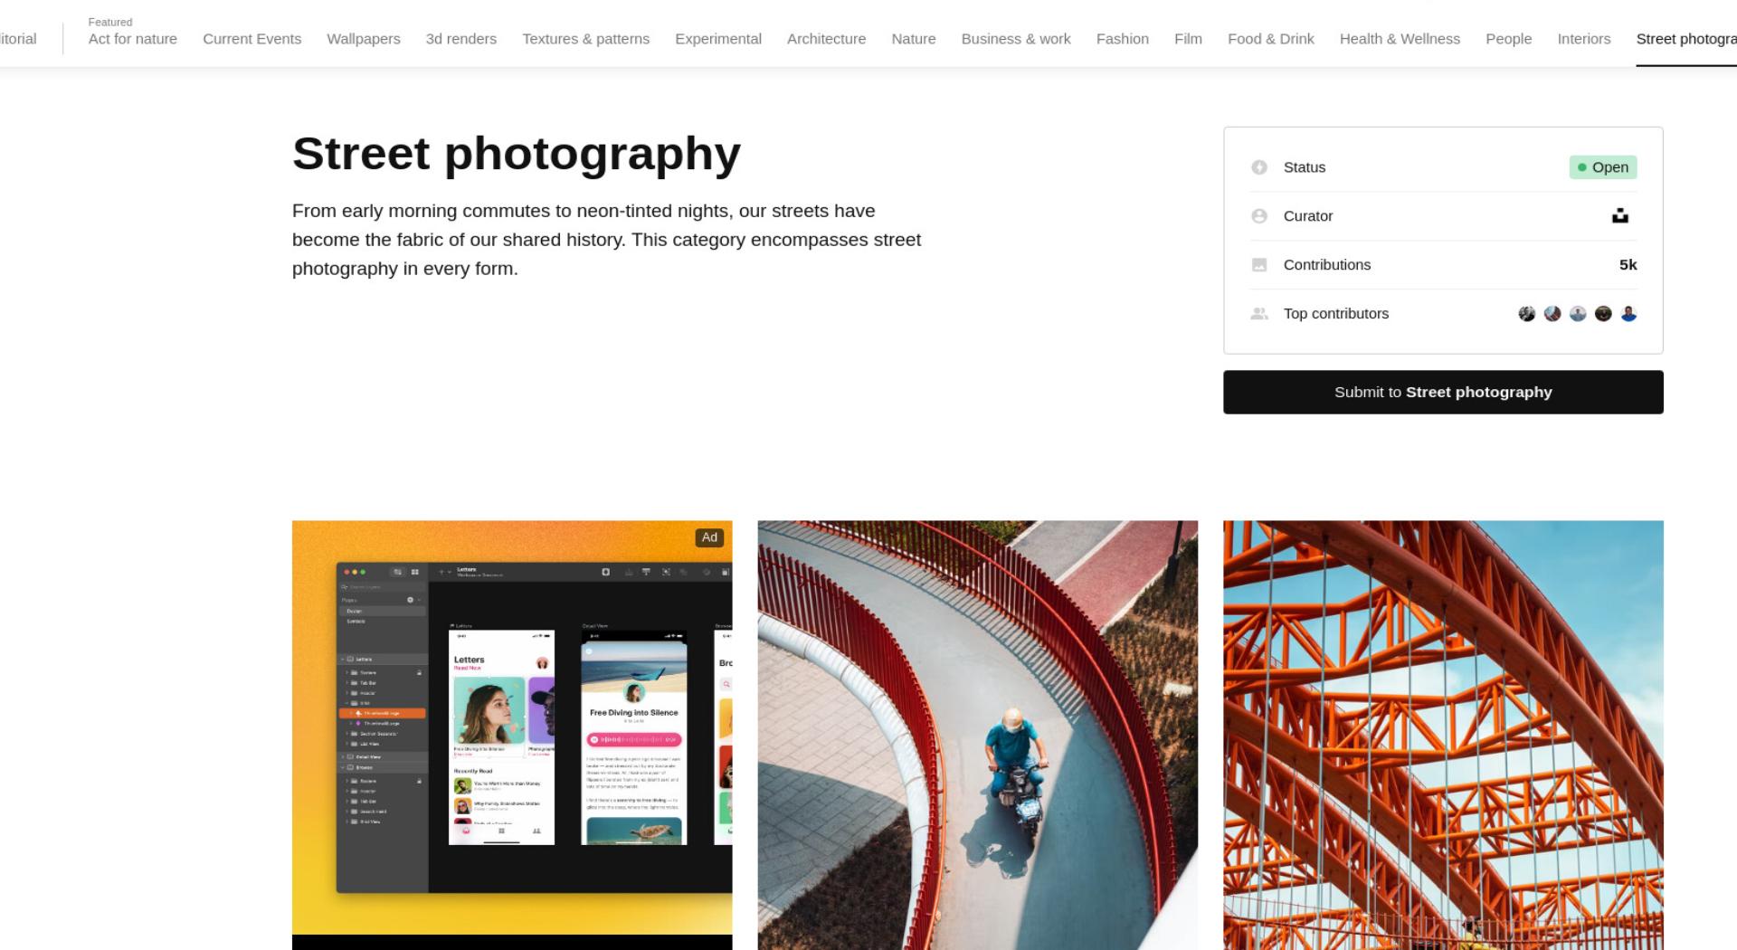Click the Unsplash curator logo icon

1620,215
